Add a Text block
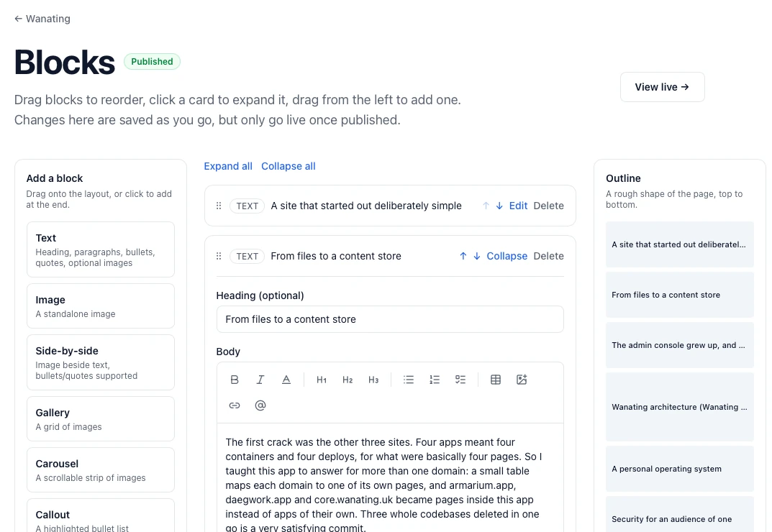The height and width of the screenshot is (532, 772). (x=101, y=249)
